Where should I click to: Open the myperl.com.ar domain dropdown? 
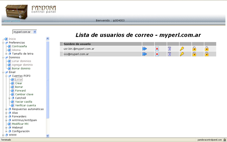pyautogui.click(x=35, y=32)
